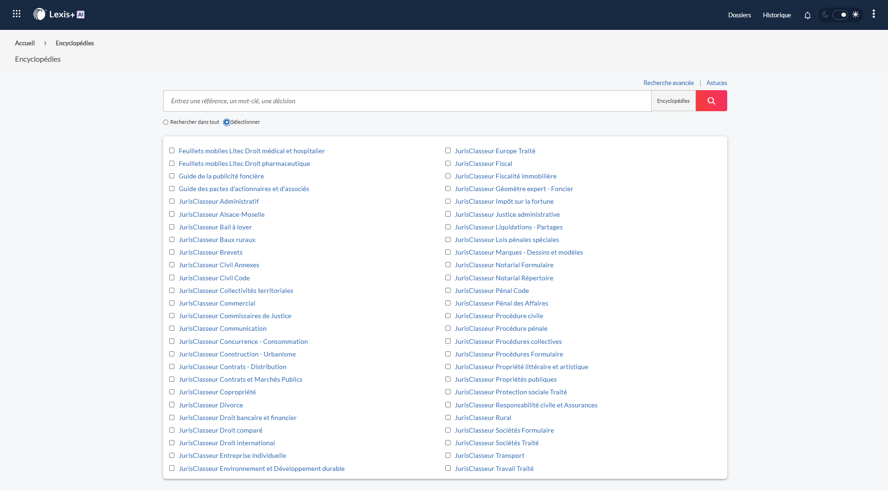888x491 pixels.
Task: Go to Accueil in the breadcrumb
Action: 25,43
